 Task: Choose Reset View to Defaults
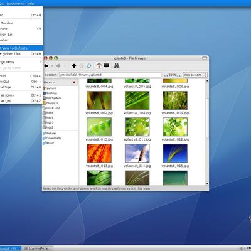21,48
